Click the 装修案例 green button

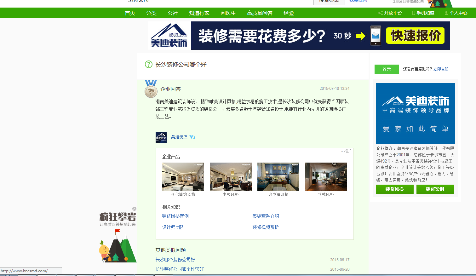coord(435,189)
